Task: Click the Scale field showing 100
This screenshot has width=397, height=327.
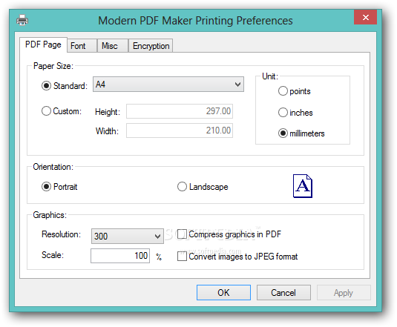Action: (x=120, y=256)
